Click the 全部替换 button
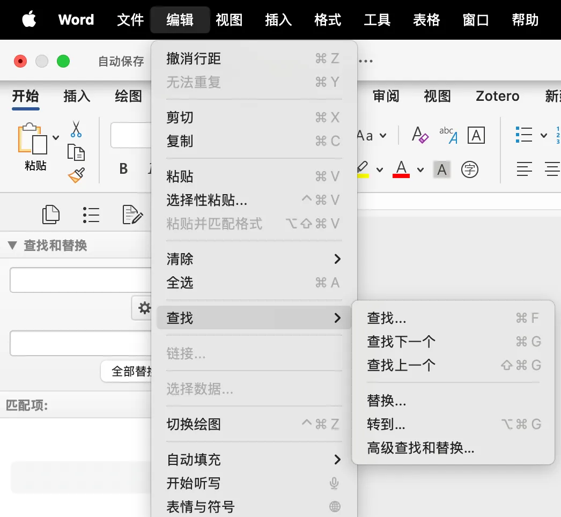This screenshot has height=517, width=561. (126, 371)
